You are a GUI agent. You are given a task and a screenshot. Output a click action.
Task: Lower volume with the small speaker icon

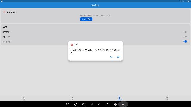(x=84, y=104)
